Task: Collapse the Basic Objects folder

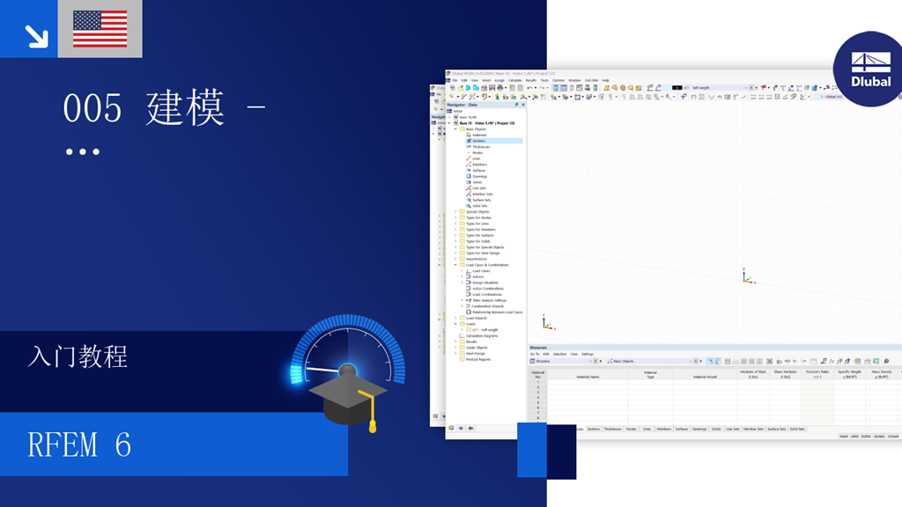Action: coord(455,129)
